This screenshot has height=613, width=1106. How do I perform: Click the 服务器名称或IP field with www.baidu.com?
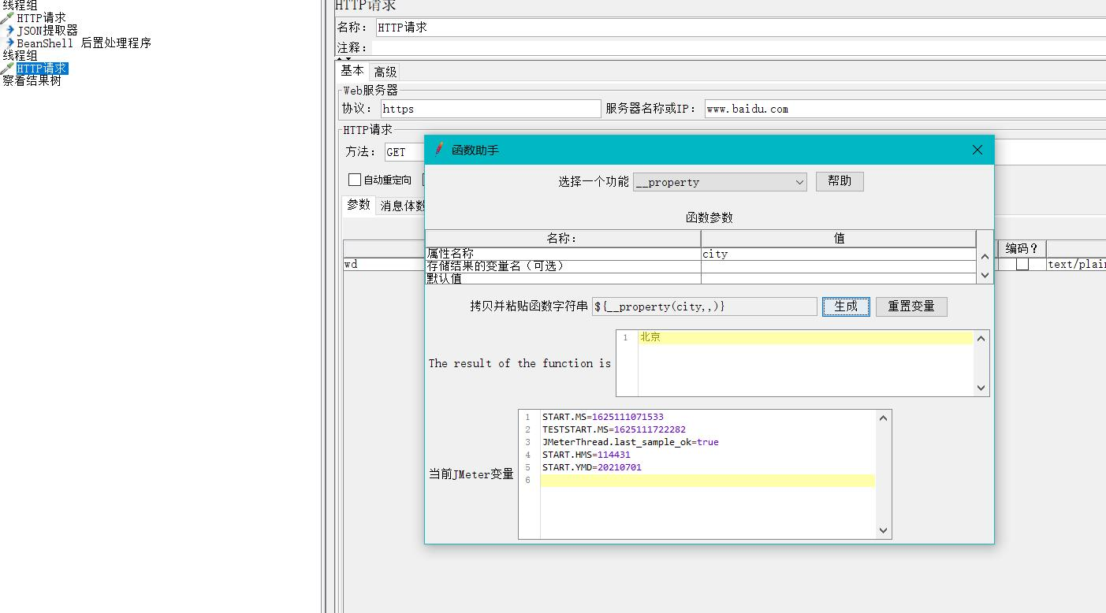pos(905,109)
